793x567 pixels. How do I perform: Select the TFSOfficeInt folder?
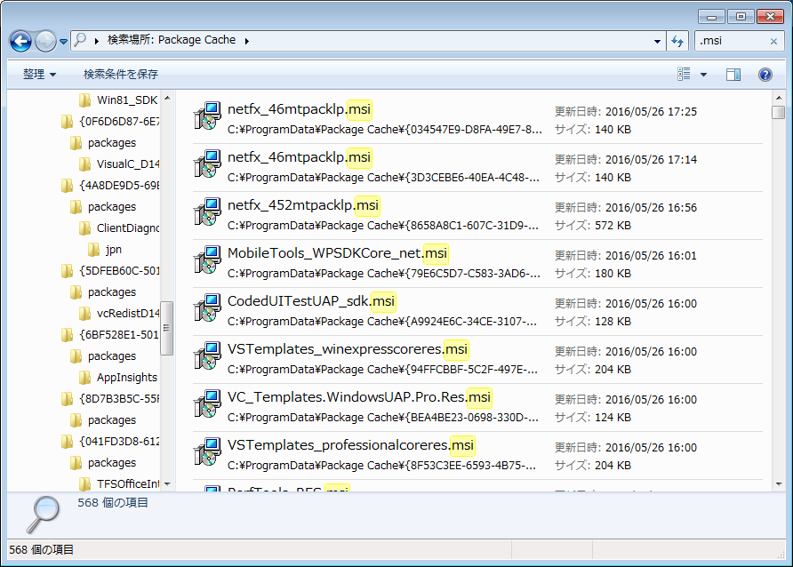coord(119,483)
